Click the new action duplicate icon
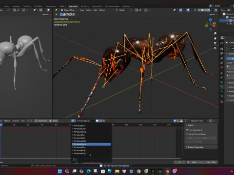Viewport: 234px width, 175px height. pos(100,121)
